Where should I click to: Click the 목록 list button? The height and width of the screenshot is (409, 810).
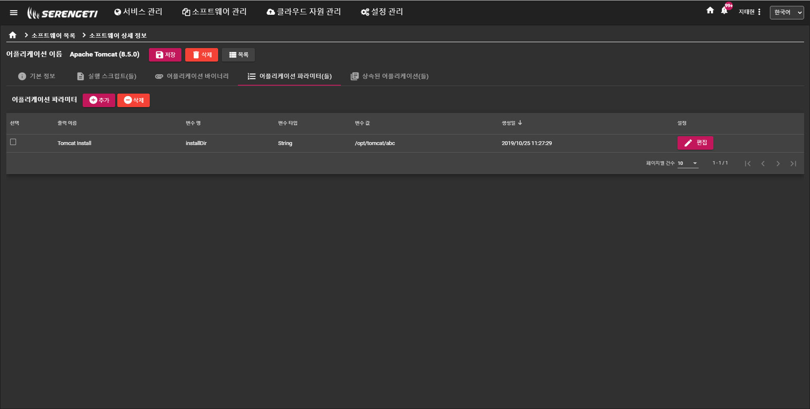click(x=238, y=55)
